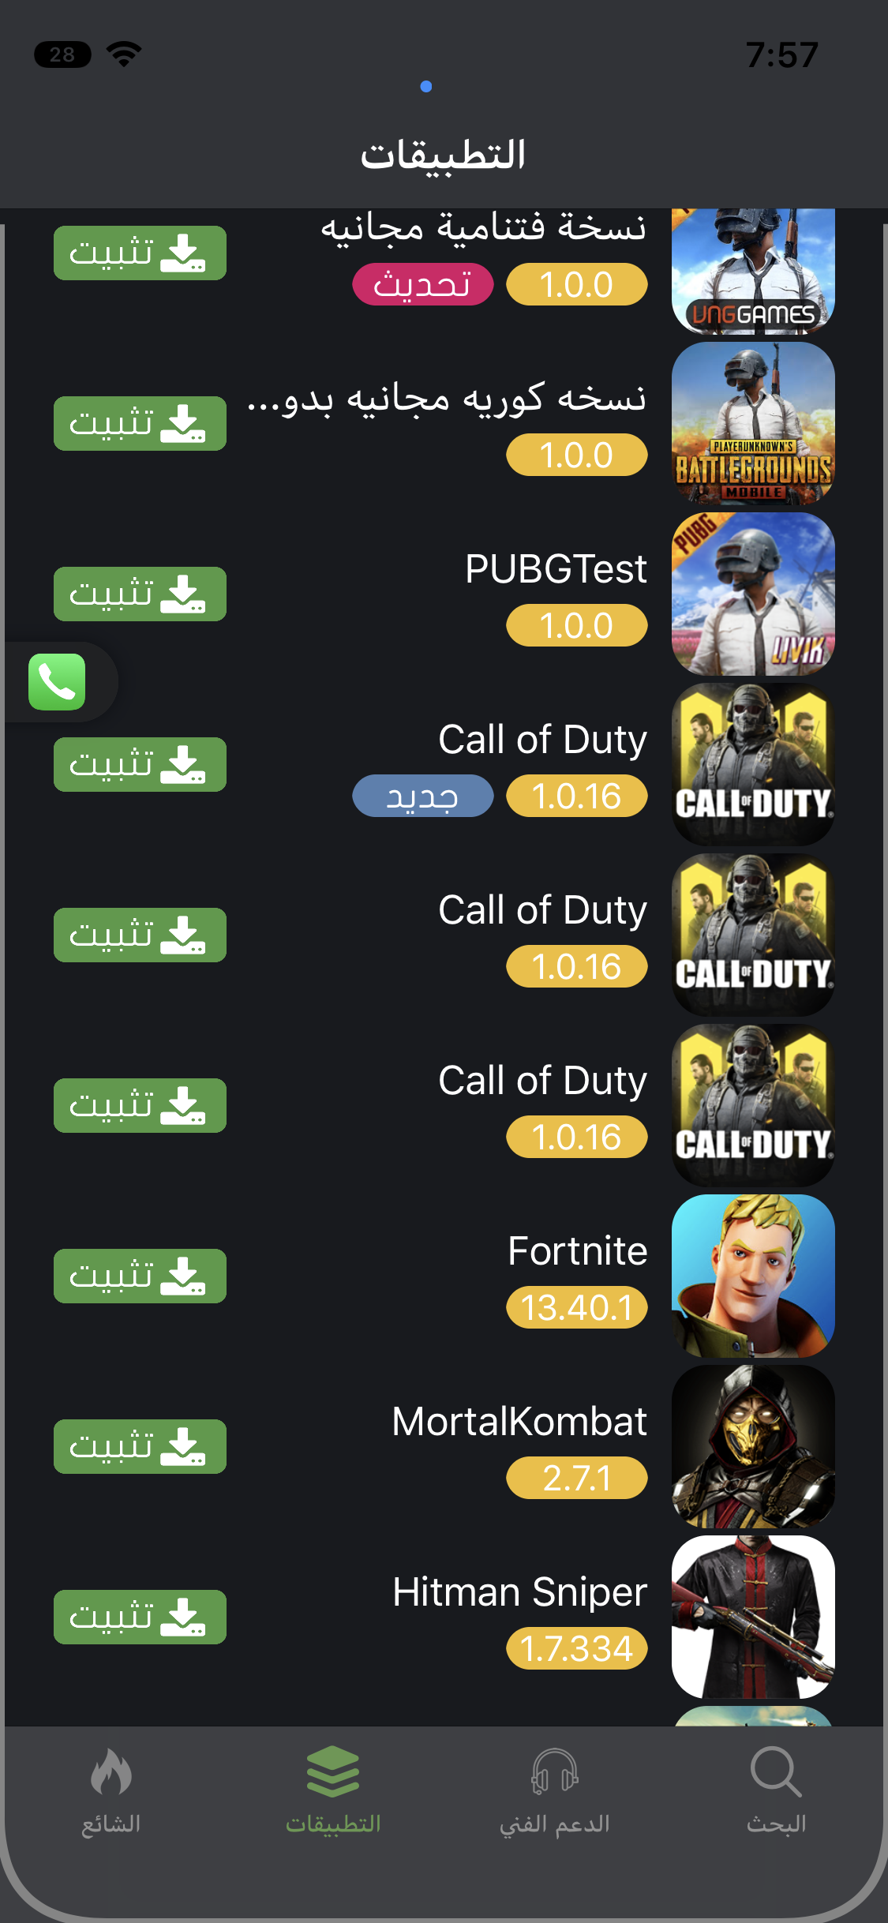888x1923 pixels.
Task: Open the Hitman Sniper app icon
Action: click(753, 1617)
